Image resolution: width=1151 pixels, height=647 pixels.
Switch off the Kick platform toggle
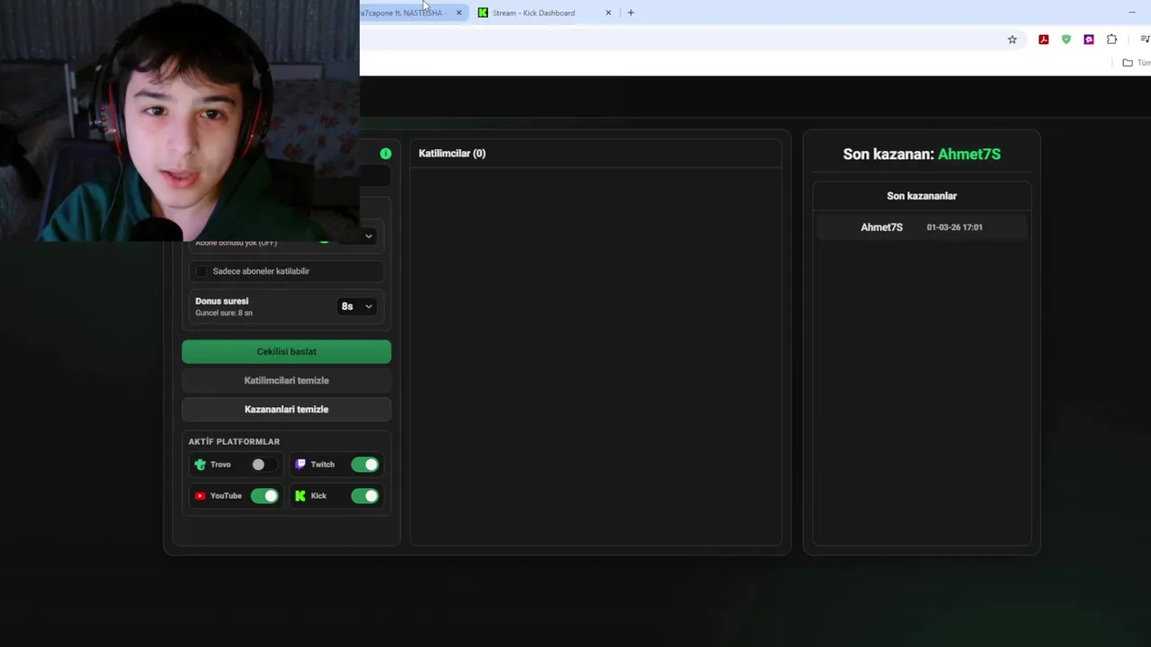(x=365, y=496)
